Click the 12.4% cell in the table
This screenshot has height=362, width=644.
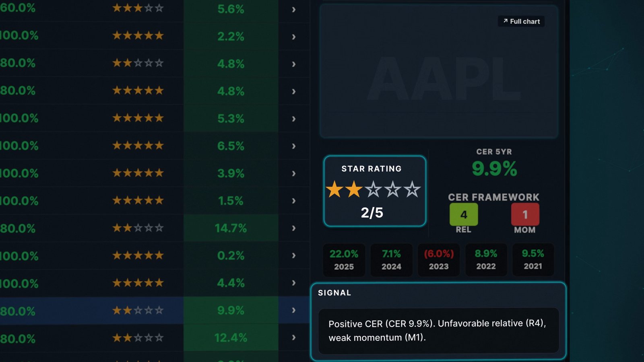[x=231, y=337]
